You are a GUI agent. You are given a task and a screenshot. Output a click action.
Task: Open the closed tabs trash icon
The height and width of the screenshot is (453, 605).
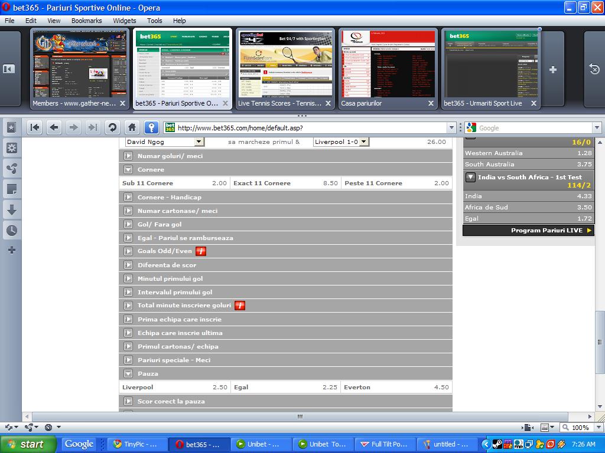594,69
